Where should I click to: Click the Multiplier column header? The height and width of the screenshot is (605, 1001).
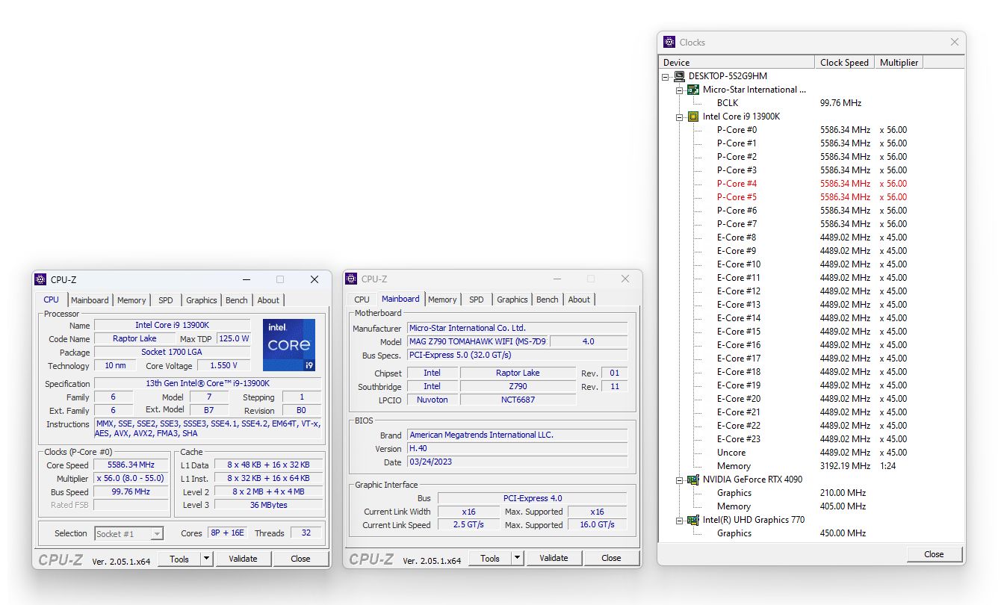pos(899,63)
